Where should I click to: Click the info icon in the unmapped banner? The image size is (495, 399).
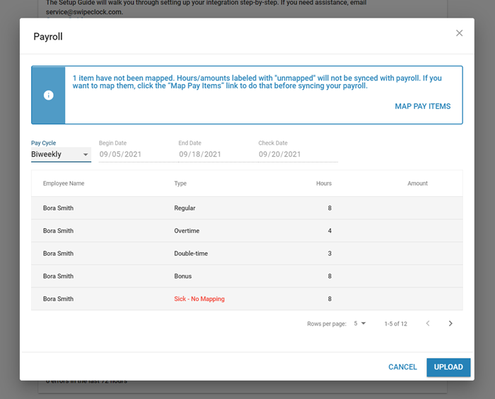coord(49,95)
